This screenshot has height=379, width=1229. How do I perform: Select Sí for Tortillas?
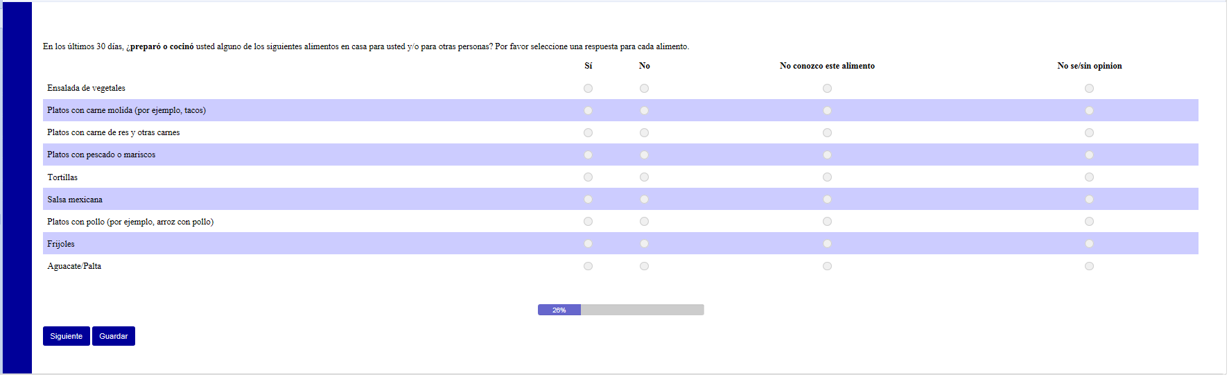click(x=588, y=177)
